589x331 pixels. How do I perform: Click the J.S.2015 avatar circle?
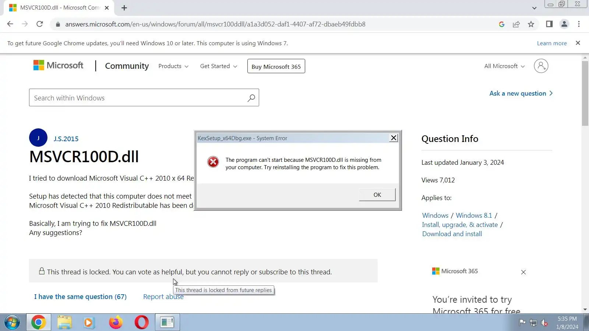tap(38, 138)
